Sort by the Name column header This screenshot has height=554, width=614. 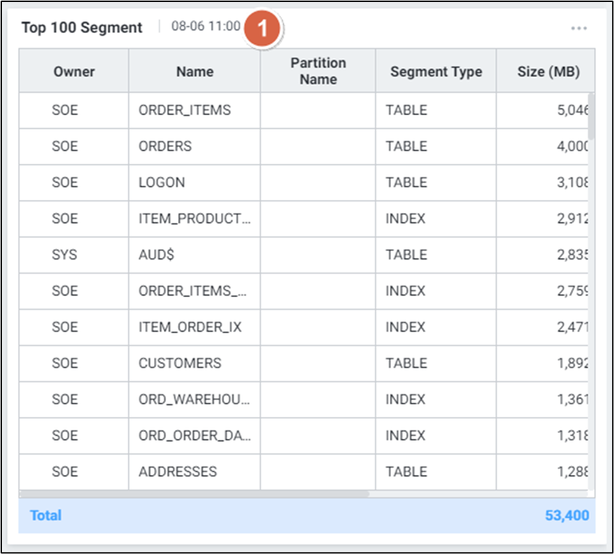coord(194,71)
